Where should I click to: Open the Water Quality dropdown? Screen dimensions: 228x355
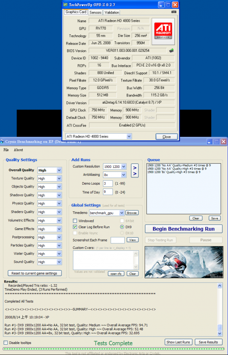59,254
